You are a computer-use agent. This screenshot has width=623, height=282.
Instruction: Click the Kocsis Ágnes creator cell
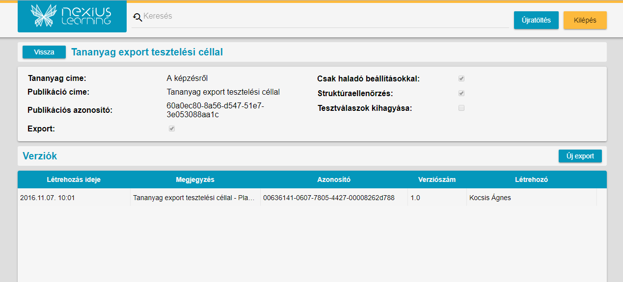490,198
